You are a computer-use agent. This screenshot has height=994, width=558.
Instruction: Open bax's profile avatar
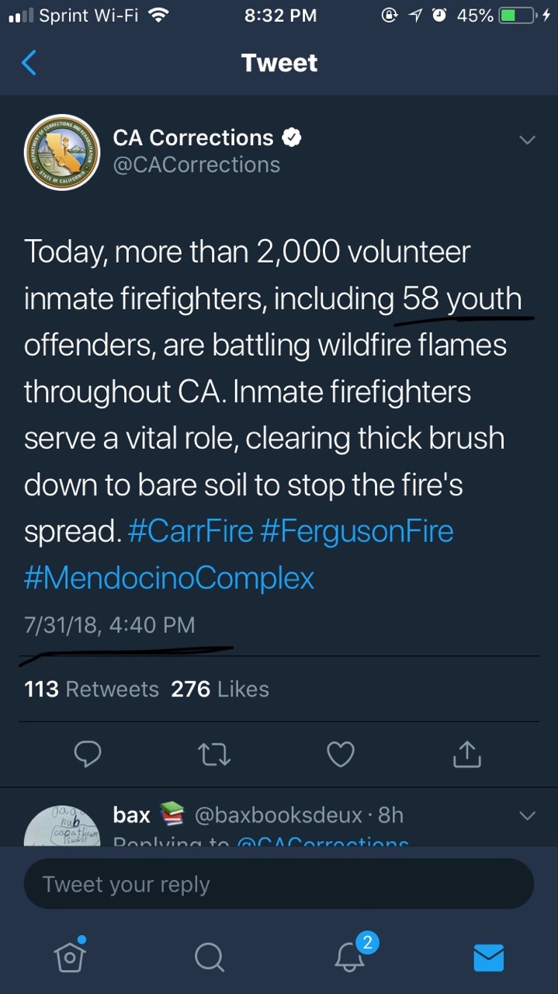pos(64,825)
